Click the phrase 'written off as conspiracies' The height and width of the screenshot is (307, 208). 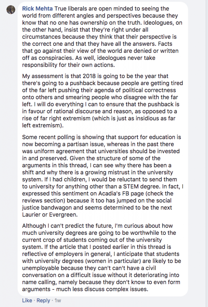tap(100, 55)
